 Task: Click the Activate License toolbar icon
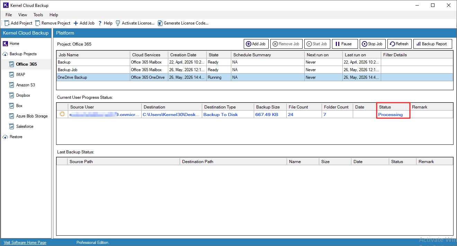coord(118,23)
